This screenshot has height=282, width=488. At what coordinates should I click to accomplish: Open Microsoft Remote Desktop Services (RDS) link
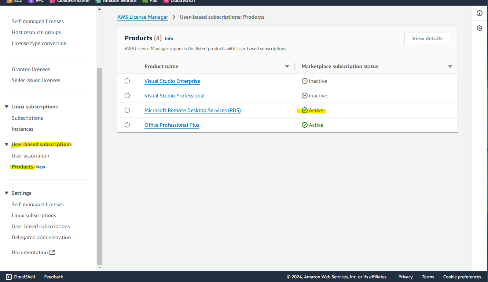click(192, 110)
